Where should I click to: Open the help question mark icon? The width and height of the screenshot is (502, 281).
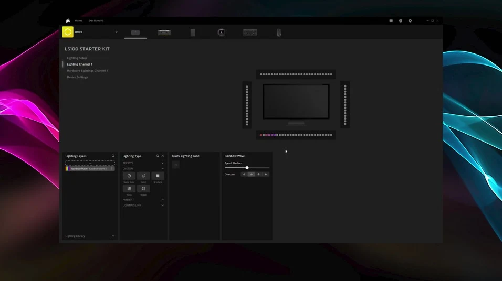[401, 21]
